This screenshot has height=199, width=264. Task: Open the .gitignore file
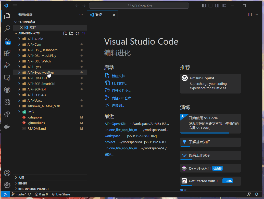[50, 117]
